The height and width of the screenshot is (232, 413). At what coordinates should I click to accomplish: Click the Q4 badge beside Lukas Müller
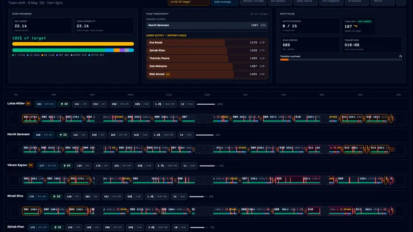28,103
